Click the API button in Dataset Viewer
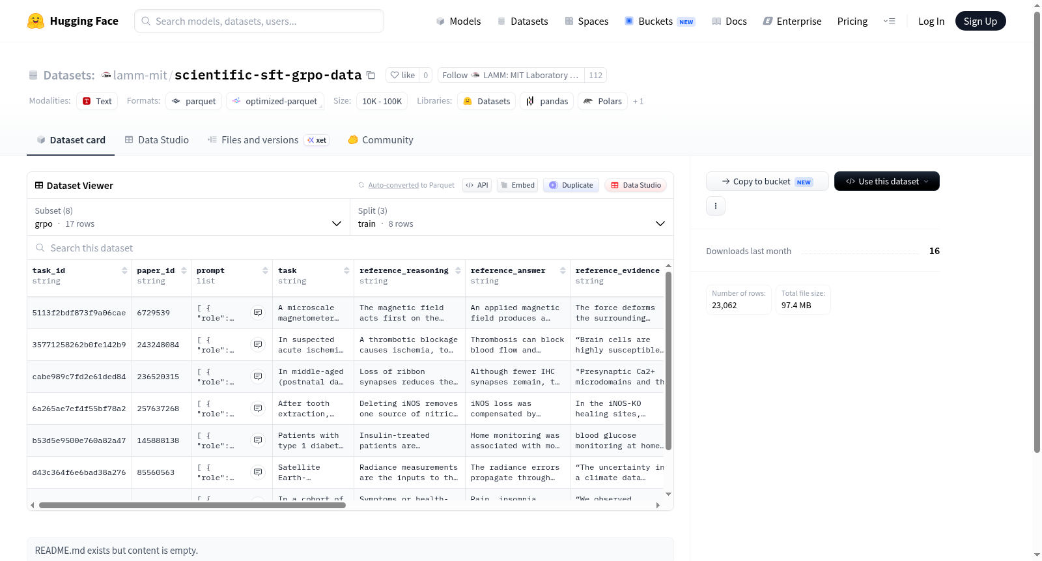1042x561 pixels. [477, 185]
